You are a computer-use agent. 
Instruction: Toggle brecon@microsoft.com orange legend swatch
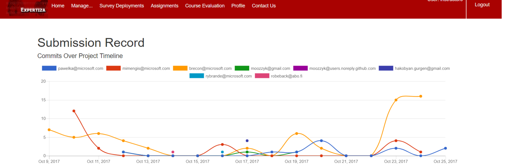180,68
